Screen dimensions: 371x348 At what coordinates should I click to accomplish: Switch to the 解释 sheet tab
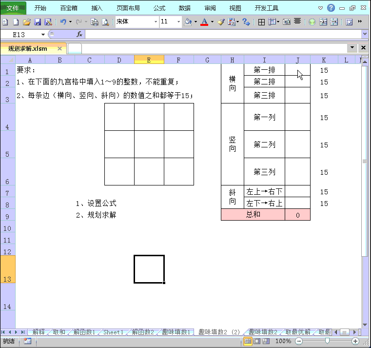(39, 332)
